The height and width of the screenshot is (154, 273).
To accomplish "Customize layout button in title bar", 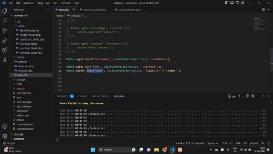I will [x=243, y=3].
